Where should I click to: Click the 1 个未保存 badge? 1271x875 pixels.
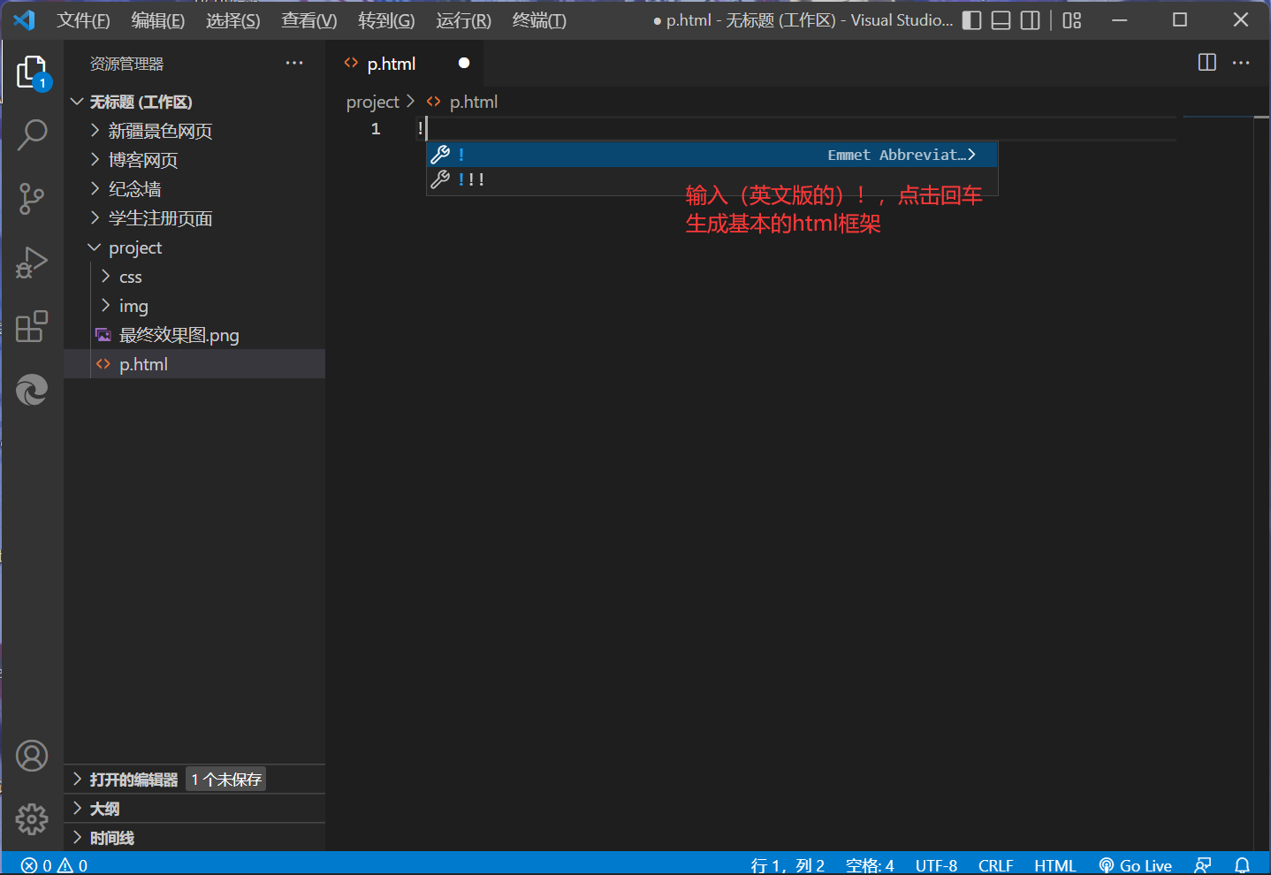tap(226, 780)
